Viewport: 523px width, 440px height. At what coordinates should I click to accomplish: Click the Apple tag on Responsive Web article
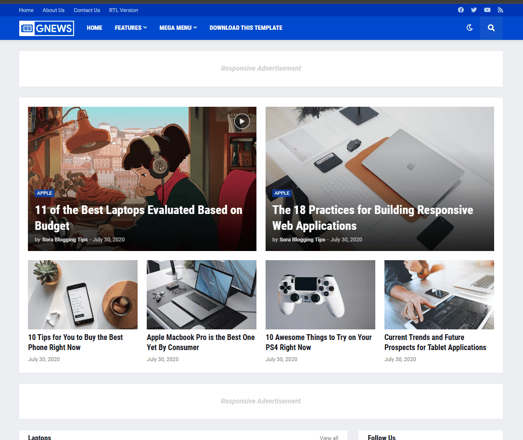click(x=282, y=193)
